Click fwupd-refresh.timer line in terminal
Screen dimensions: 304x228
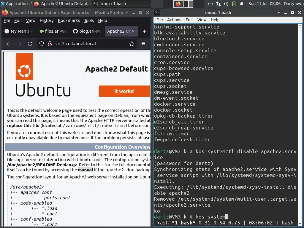pyautogui.click(x=182, y=140)
